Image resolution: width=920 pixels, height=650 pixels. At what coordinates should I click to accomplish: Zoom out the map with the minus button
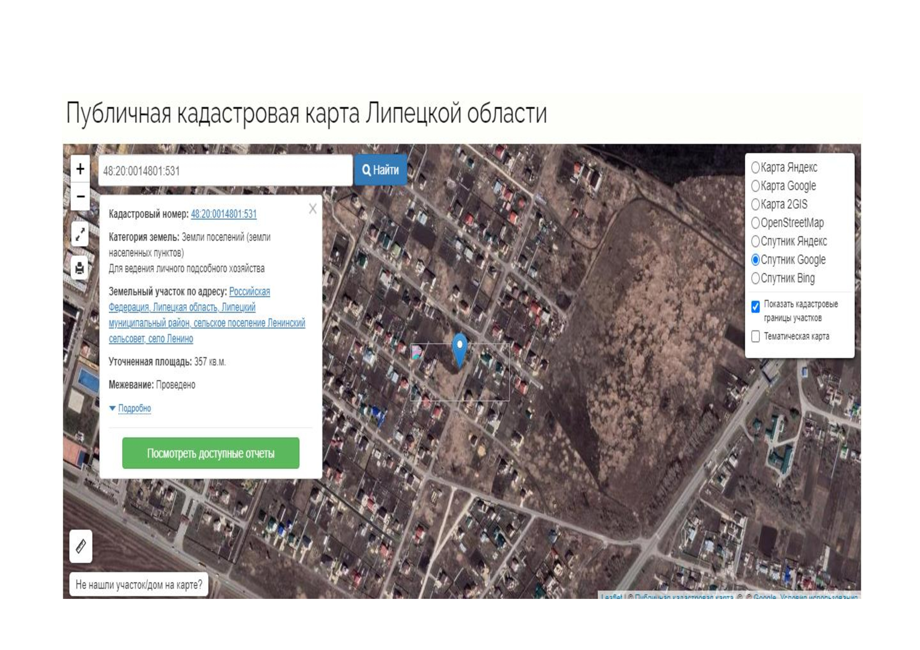[x=80, y=196]
